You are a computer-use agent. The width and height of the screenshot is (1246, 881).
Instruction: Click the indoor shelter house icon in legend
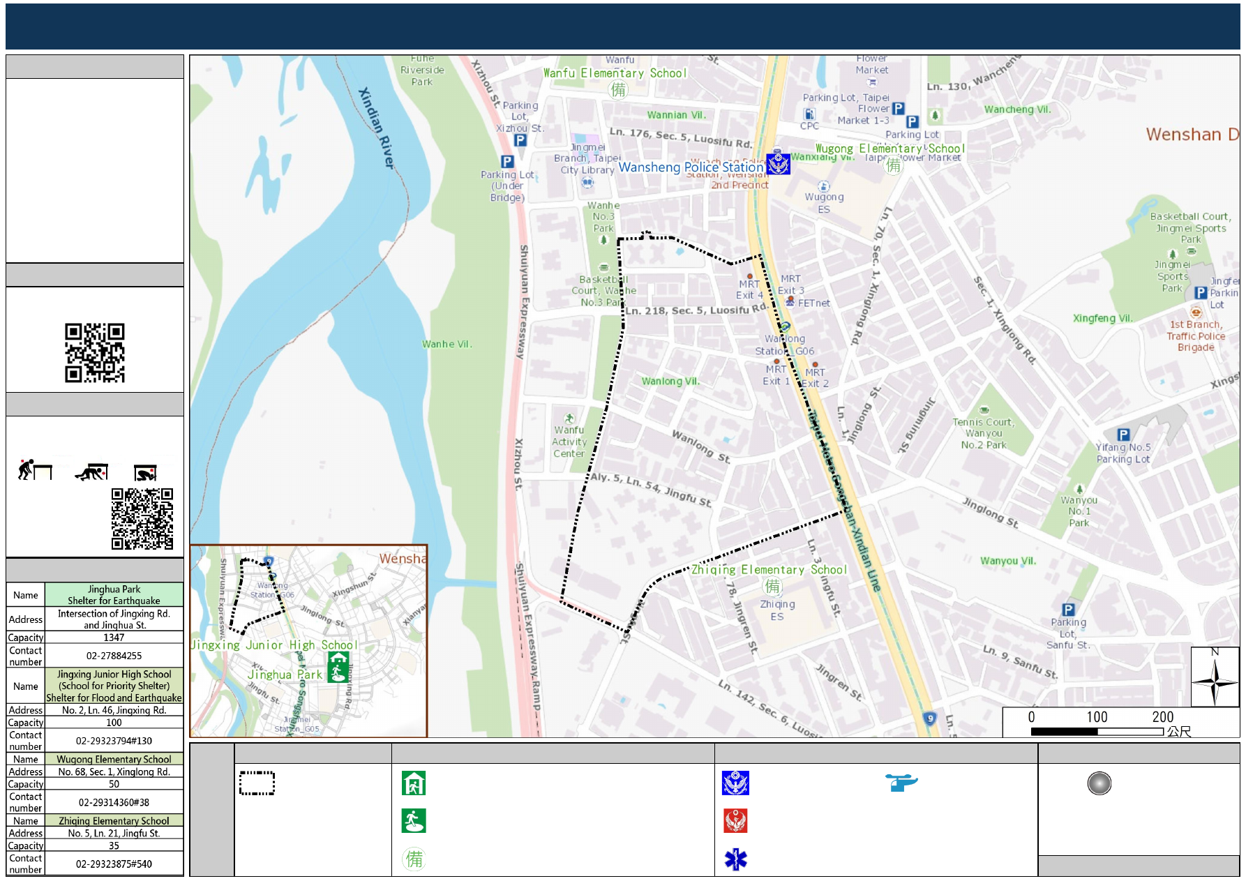point(414,783)
